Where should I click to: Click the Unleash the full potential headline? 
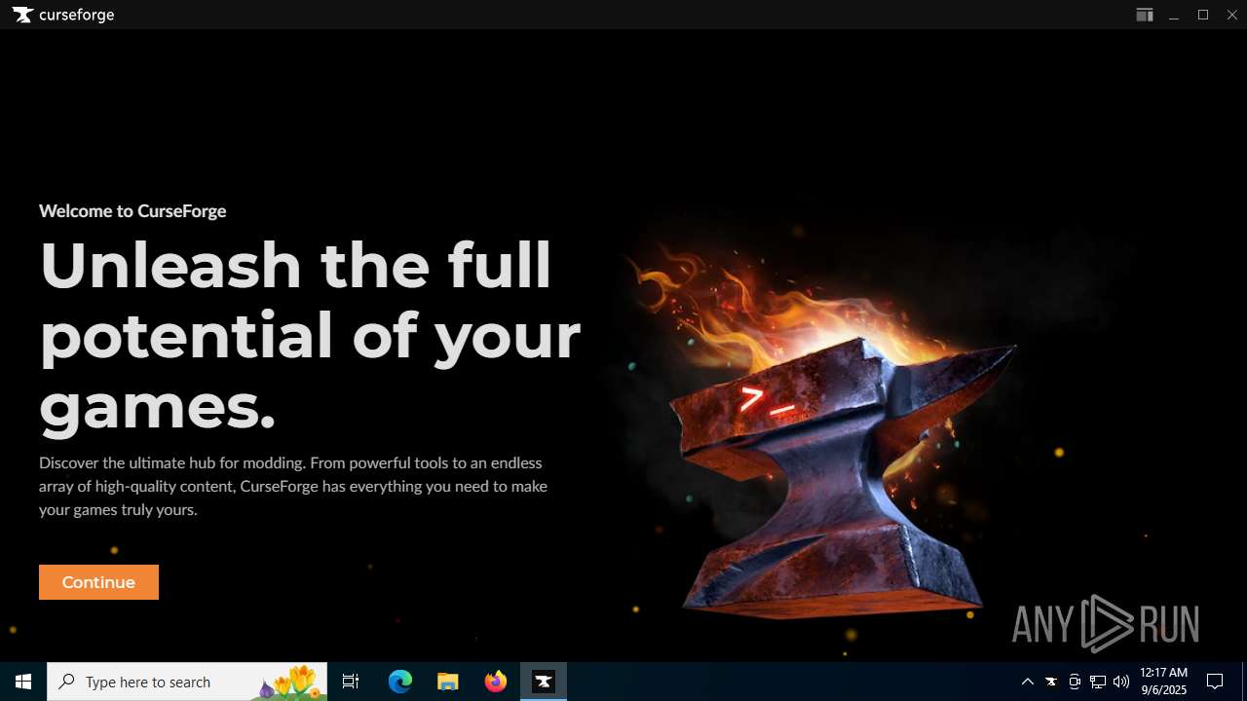(x=310, y=335)
